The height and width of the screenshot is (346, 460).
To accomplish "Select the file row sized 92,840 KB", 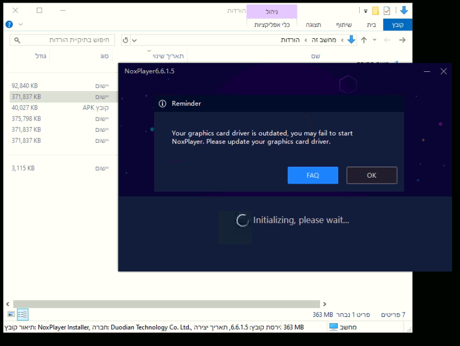I will 64,86.
